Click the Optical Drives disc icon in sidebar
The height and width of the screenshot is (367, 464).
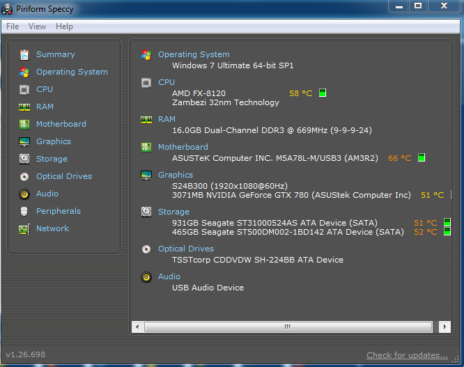tap(24, 177)
